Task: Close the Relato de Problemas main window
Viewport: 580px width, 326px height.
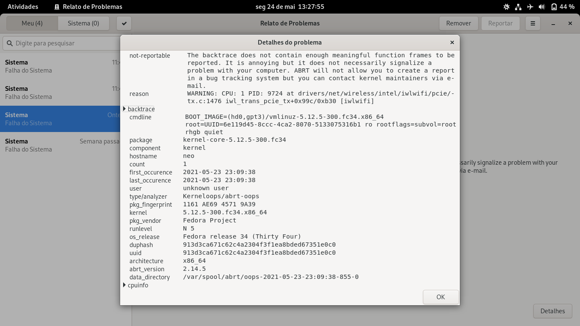Action: tap(570, 24)
